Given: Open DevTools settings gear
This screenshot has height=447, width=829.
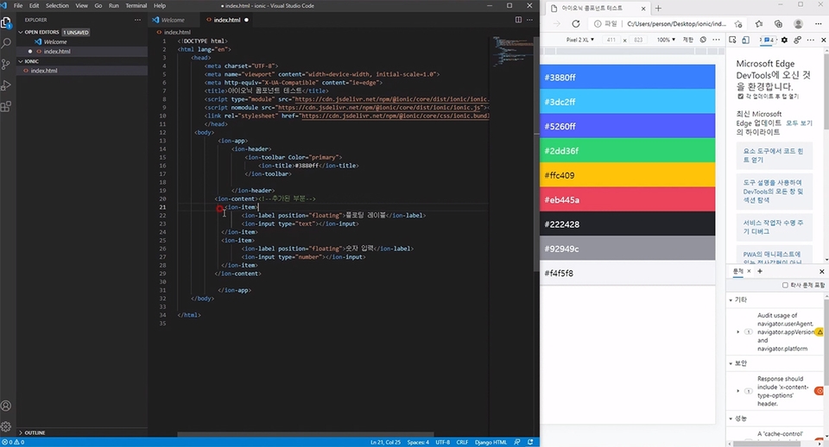Looking at the screenshot, I should 784,40.
